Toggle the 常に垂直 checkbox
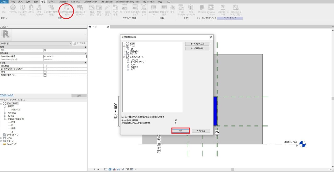Screen dimensions: 334x172 (45, 66)
